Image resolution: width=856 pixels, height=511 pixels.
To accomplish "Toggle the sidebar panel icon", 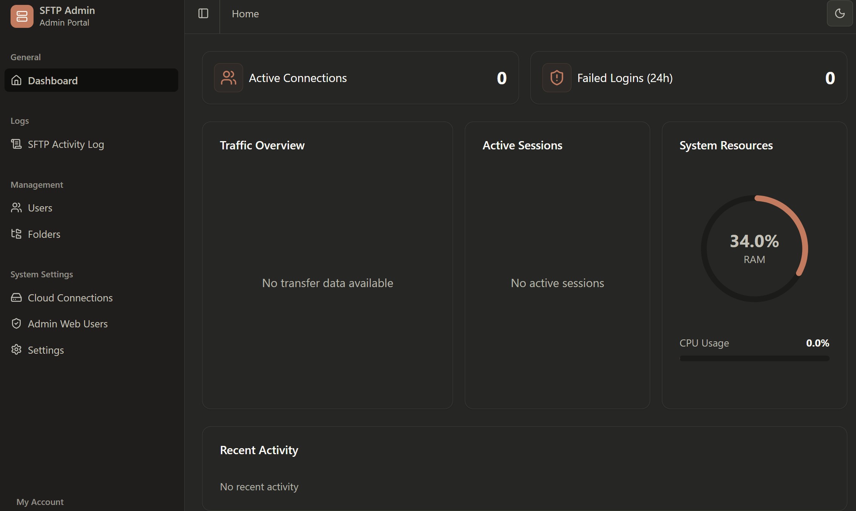I will [x=203, y=14].
